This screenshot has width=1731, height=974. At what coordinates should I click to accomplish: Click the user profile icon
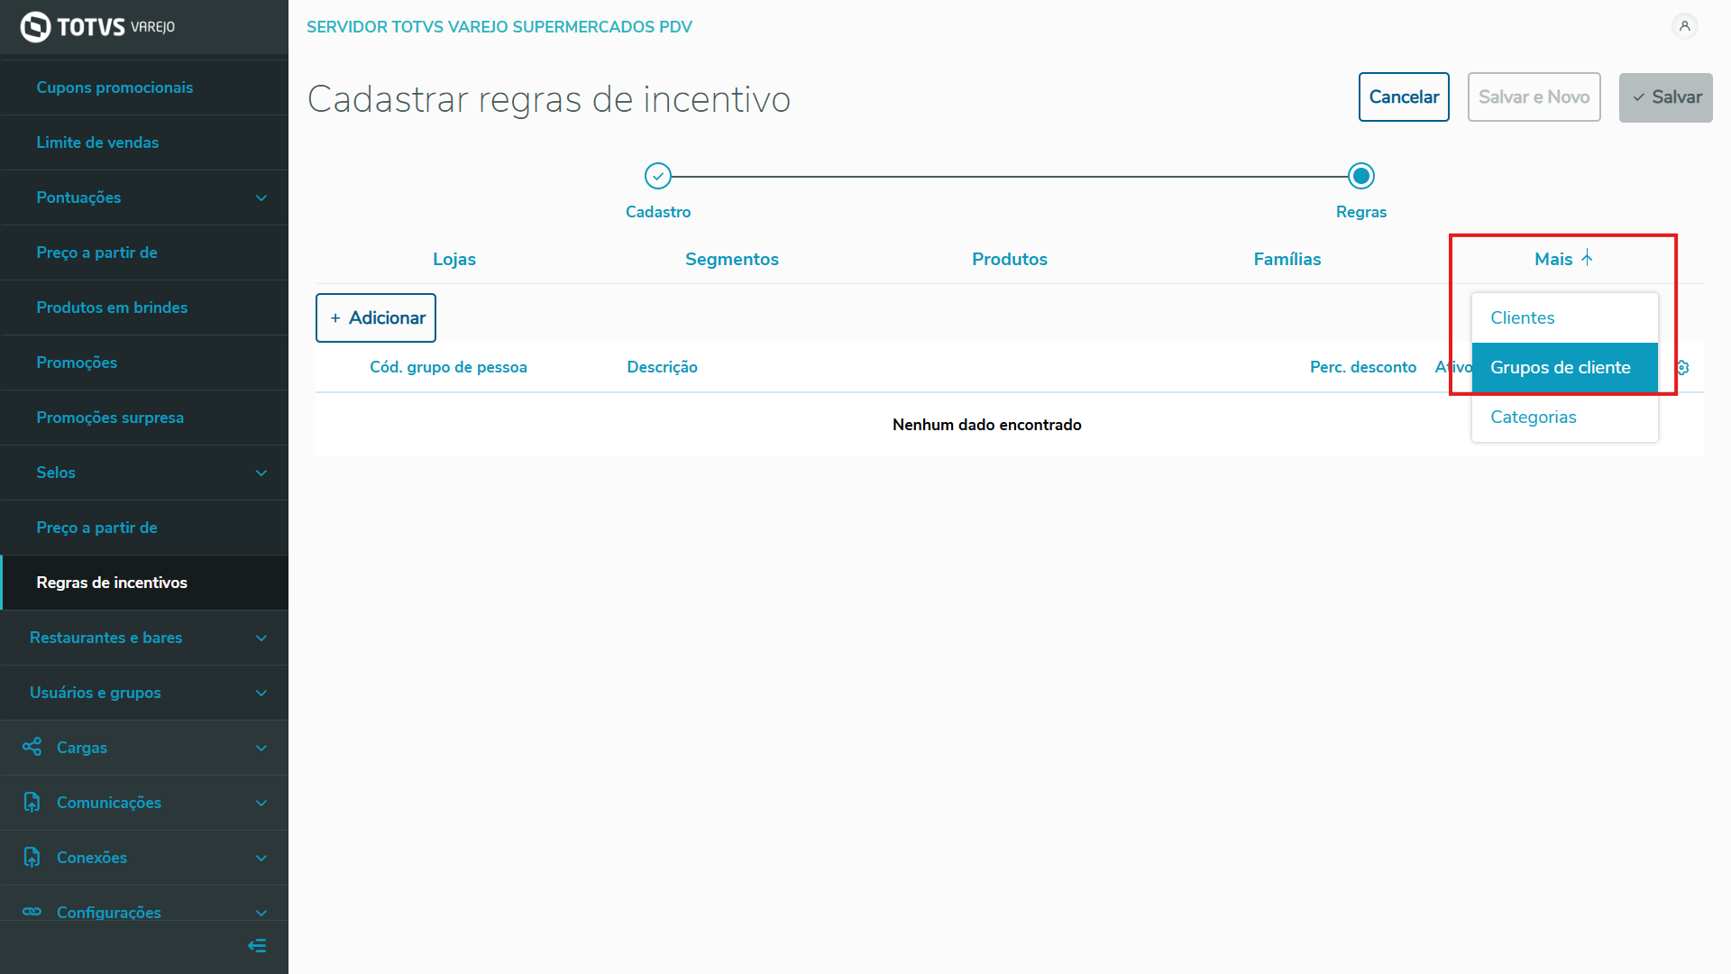click(1684, 26)
